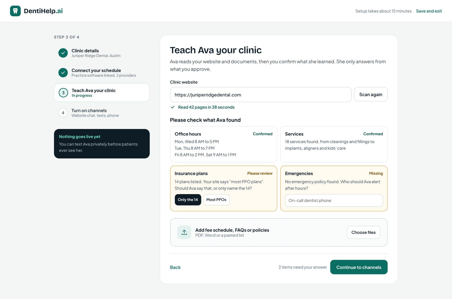Image resolution: width=452 pixels, height=299 pixels.
Task: Click the step 4 circle icon
Action: point(63,113)
